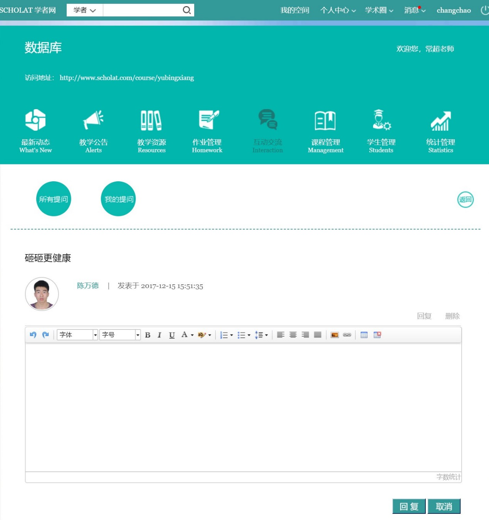Expand the 学者 search type dropdown
This screenshot has width=489, height=520.
pos(84,10)
